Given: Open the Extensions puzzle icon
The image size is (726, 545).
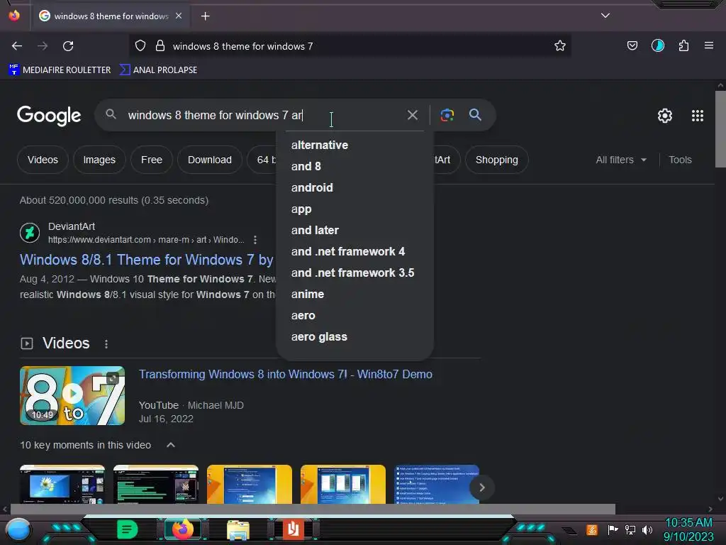Looking at the screenshot, I should (683, 46).
